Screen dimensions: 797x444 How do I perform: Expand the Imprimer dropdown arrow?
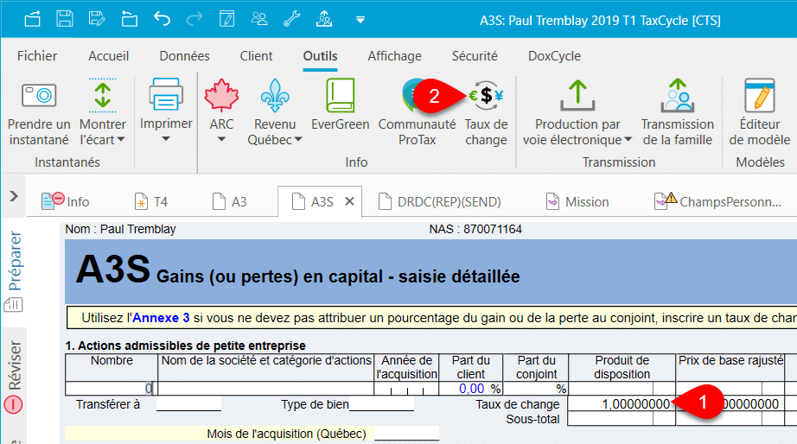tap(166, 139)
